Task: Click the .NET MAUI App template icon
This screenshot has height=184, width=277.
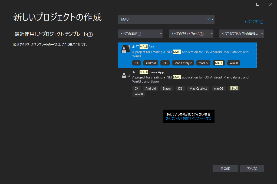Action: (x=126, y=49)
